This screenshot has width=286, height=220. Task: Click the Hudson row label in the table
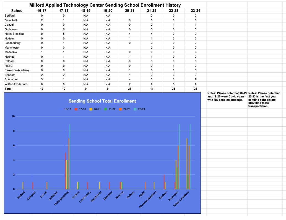point(9,38)
